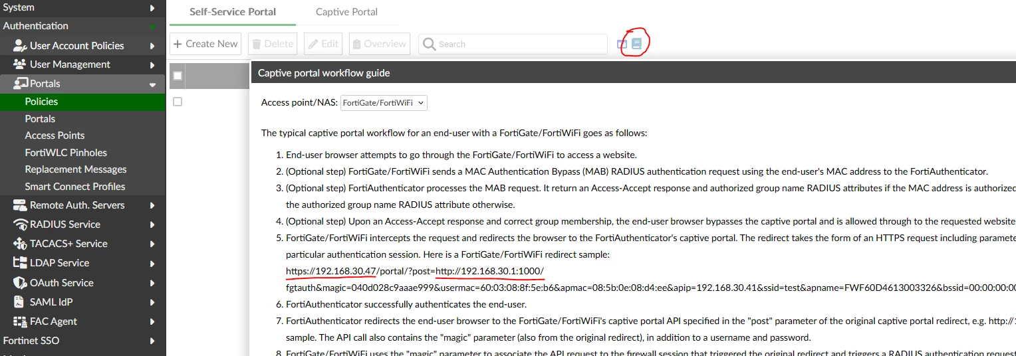Select Policies in the sidebar
Viewport: 1016px width, 356px height.
pos(82,102)
